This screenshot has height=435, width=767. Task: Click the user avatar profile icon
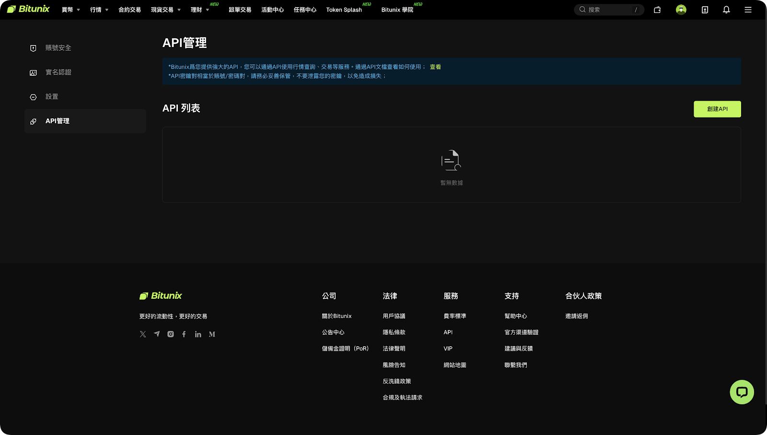pyautogui.click(x=681, y=10)
